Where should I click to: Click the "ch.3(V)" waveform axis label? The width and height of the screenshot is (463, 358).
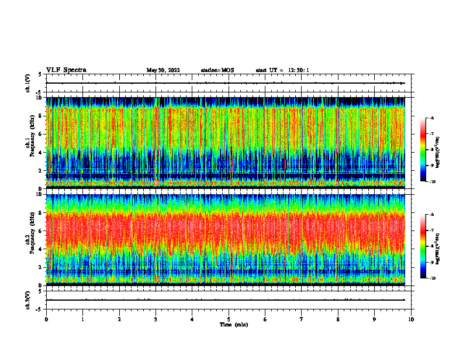click(28, 301)
